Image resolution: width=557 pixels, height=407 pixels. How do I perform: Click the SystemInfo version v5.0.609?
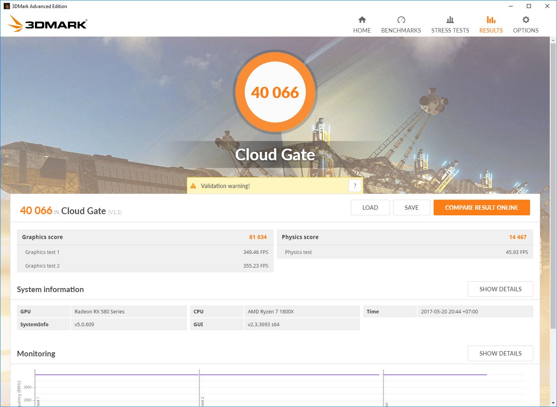[x=84, y=325]
